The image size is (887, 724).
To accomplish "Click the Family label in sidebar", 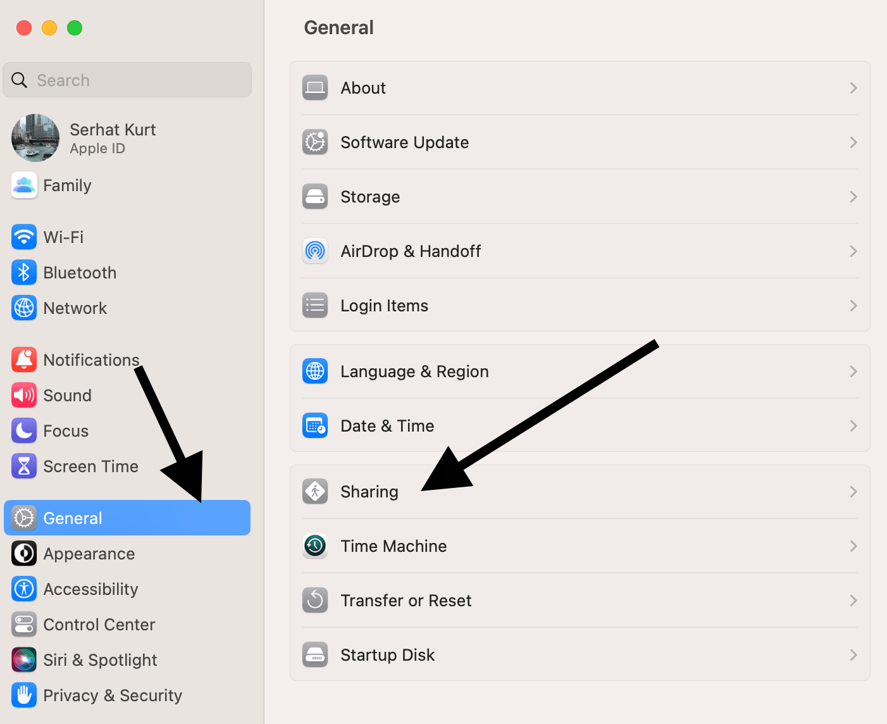I will [x=67, y=186].
